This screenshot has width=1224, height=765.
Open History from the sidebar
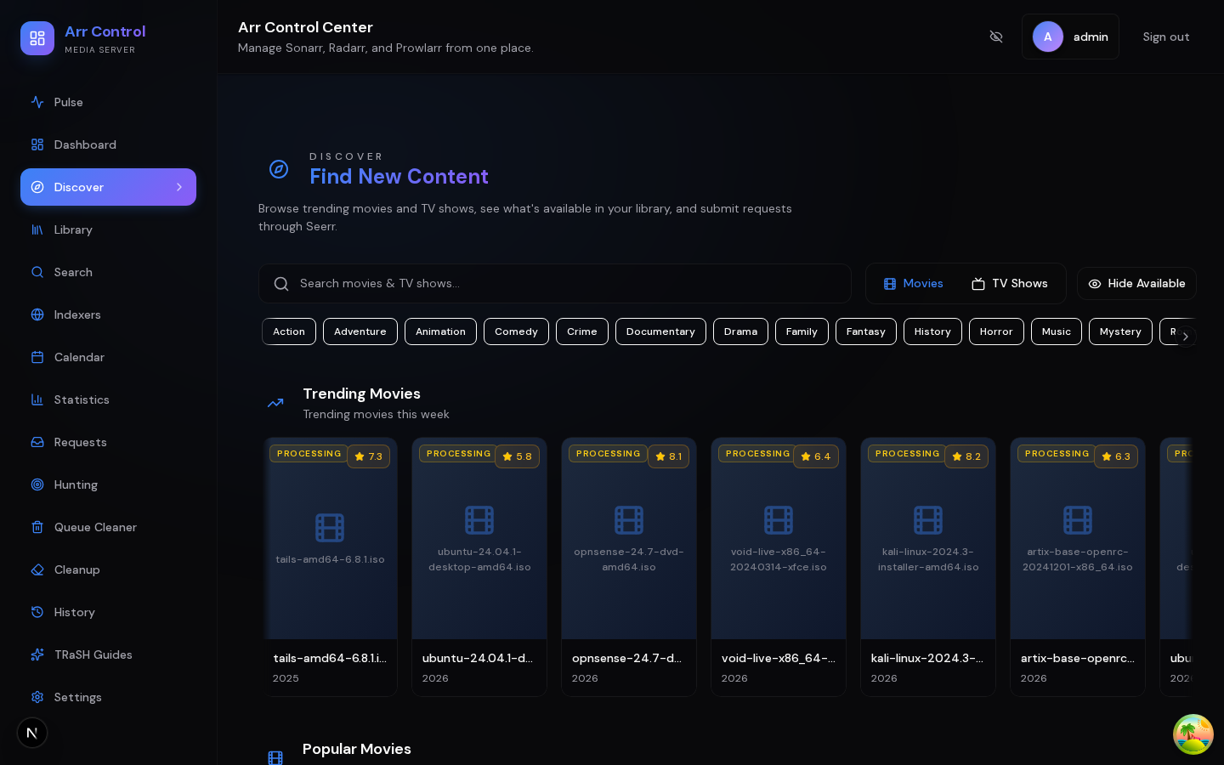pos(108,612)
